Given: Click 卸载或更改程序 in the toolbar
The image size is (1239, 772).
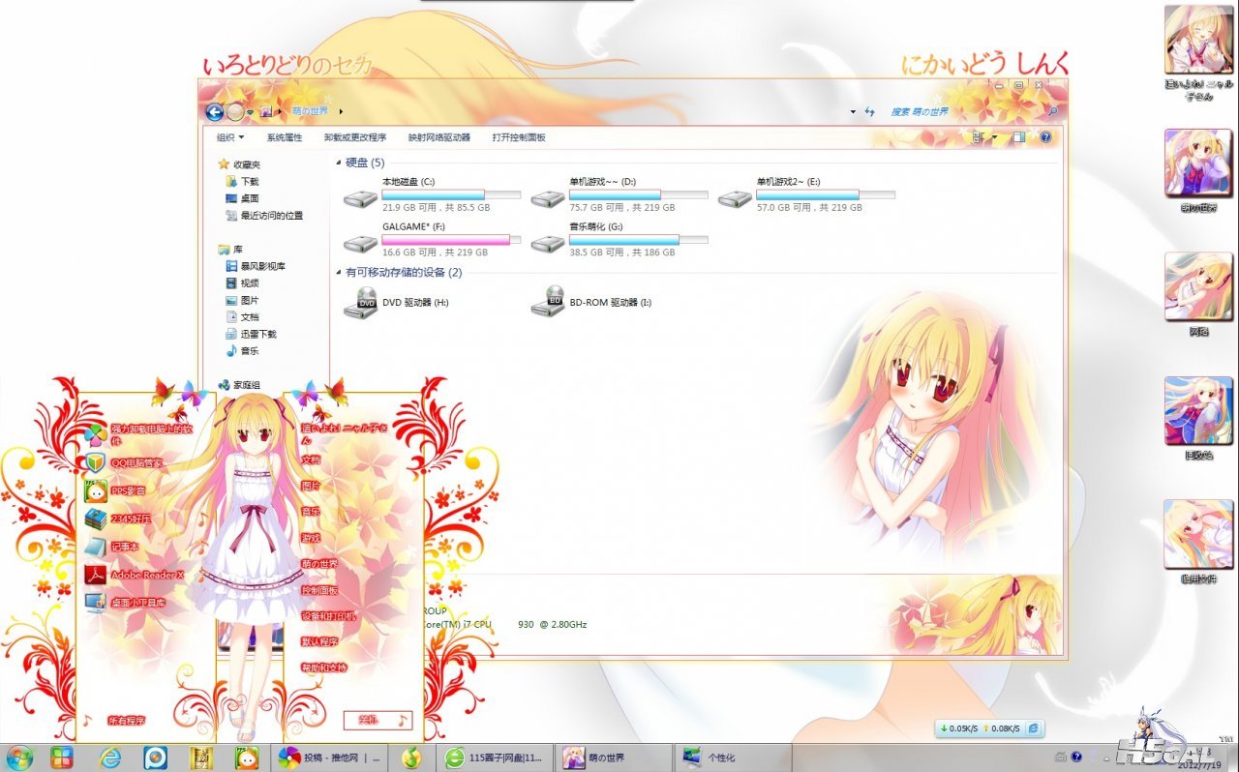Looking at the screenshot, I should coord(354,137).
